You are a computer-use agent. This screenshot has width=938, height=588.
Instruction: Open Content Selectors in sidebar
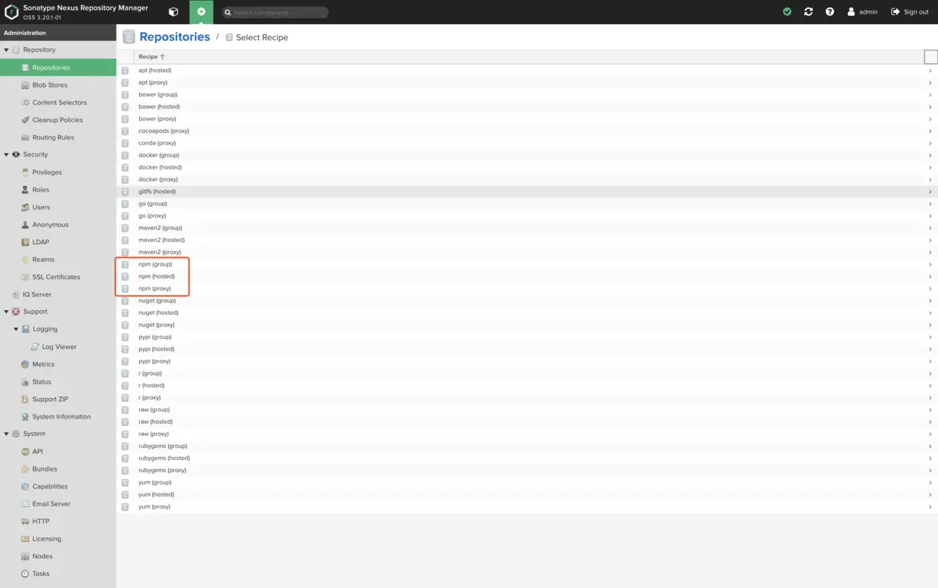pos(58,102)
